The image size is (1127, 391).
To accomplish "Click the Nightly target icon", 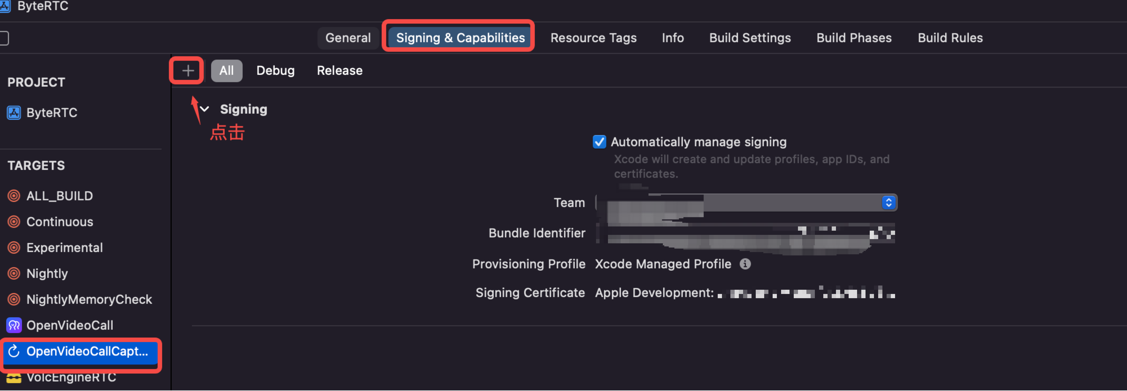I will pyautogui.click(x=14, y=273).
